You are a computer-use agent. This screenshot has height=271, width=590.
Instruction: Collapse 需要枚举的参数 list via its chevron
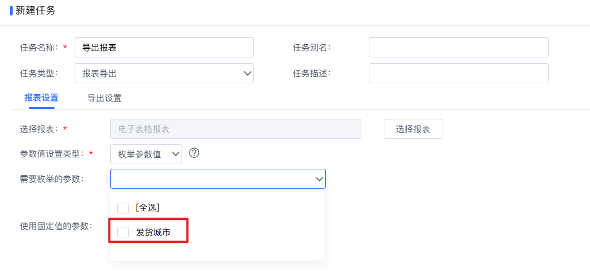319,179
